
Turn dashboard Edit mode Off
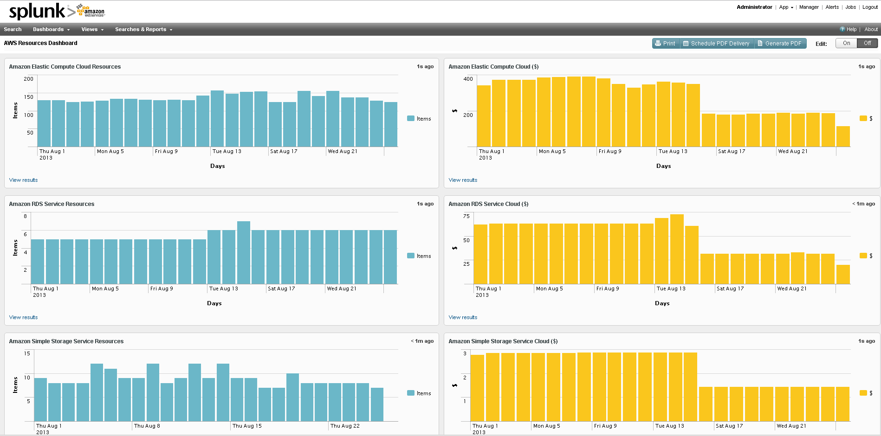coord(867,43)
